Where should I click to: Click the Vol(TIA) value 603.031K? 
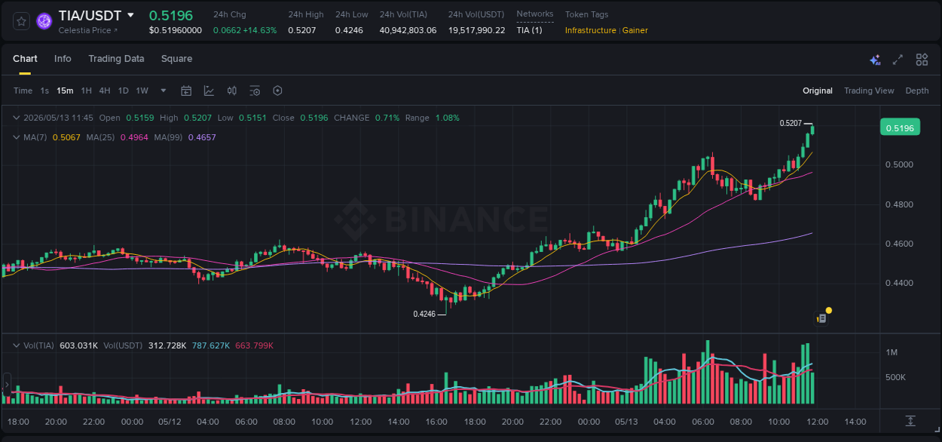pos(78,345)
